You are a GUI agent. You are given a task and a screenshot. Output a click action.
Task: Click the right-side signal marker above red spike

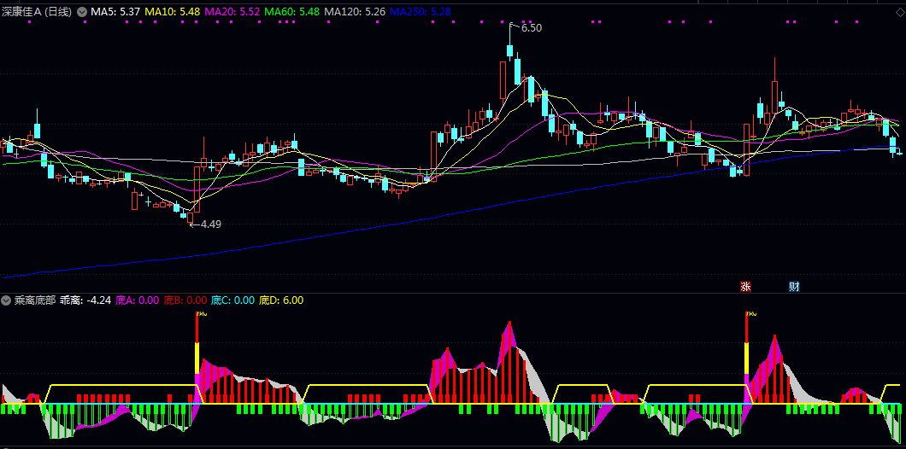750,314
